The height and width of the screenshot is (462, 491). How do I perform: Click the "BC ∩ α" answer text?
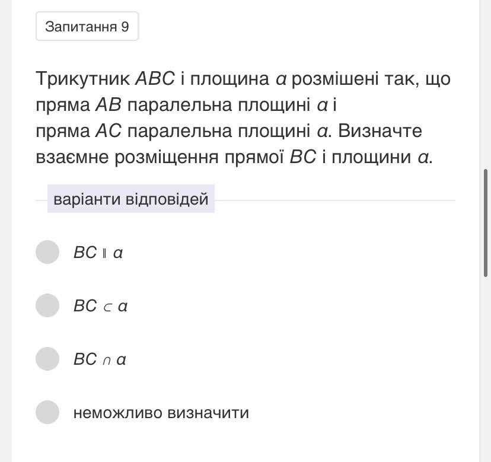tap(100, 359)
